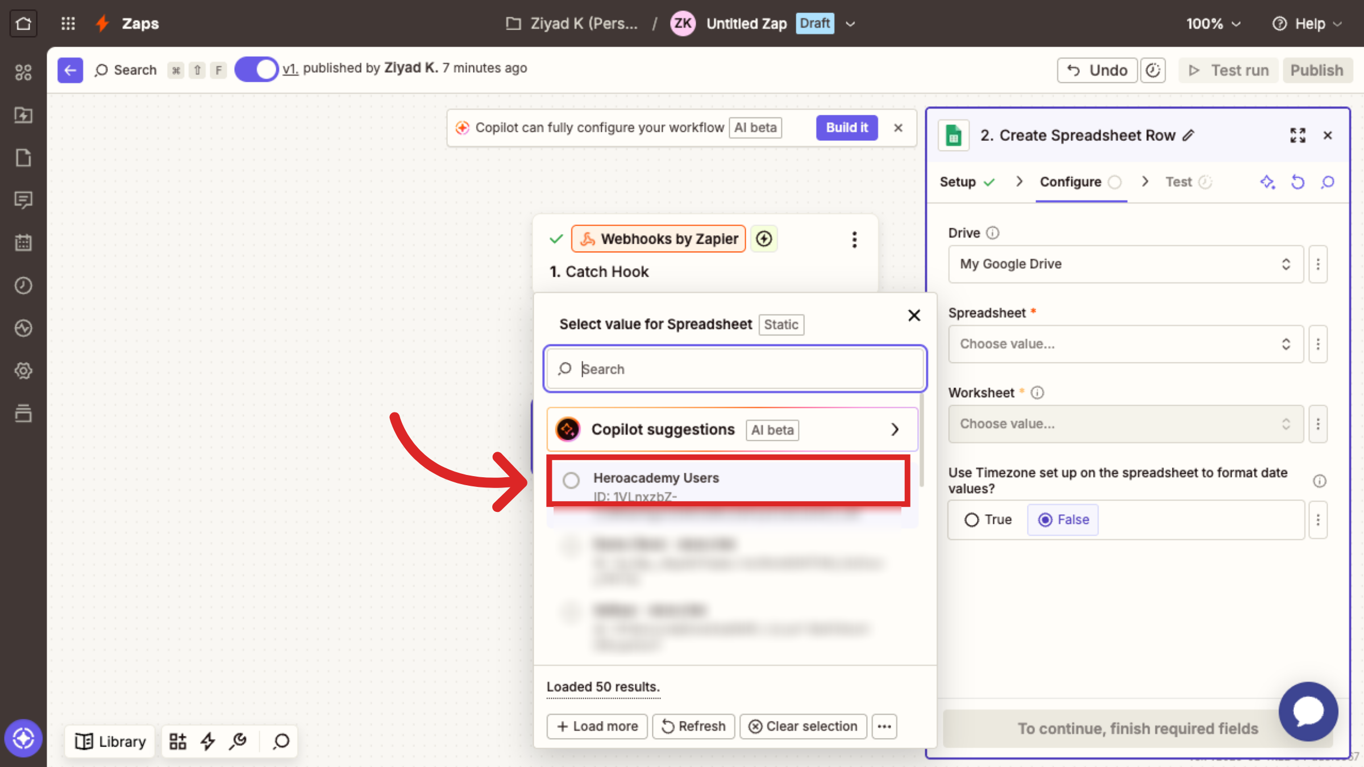Select the True timezone radio option

click(x=972, y=519)
